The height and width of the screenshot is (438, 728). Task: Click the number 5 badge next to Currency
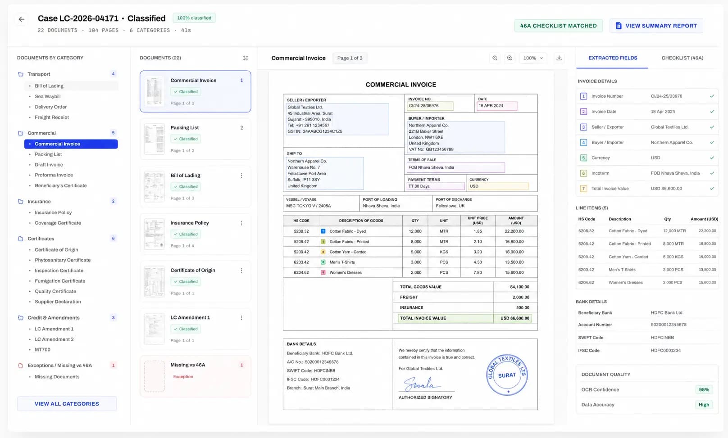click(x=583, y=158)
